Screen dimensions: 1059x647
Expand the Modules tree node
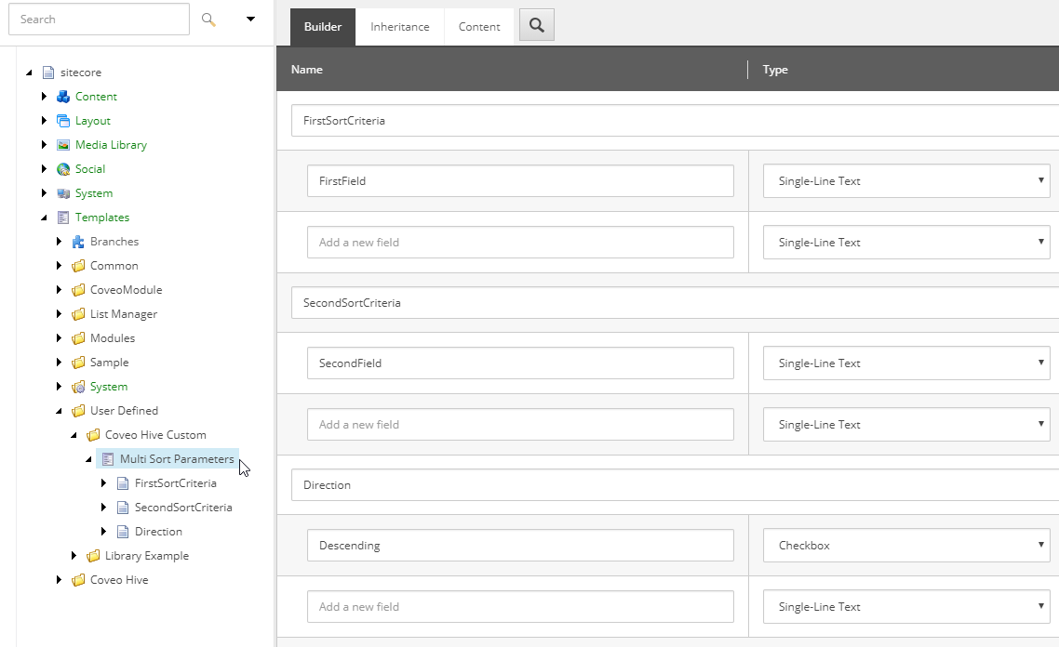click(60, 337)
